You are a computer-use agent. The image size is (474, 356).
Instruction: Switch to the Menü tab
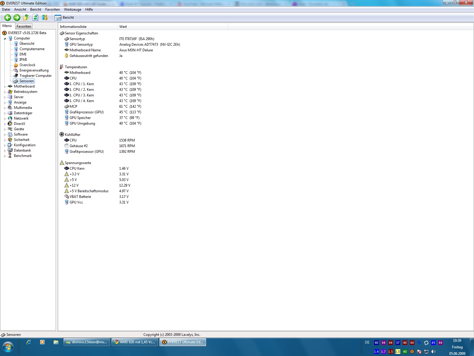(x=7, y=26)
